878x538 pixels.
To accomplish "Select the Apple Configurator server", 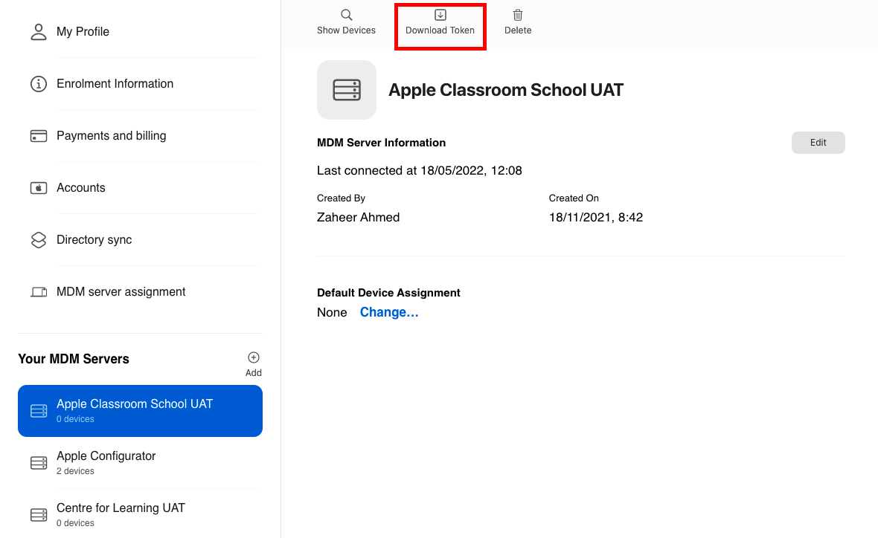I will coord(140,463).
